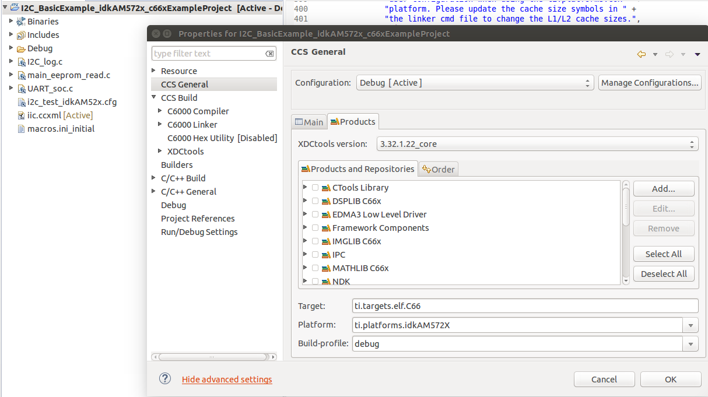
Task: Click the Binaries folder icon
Action: (21, 22)
